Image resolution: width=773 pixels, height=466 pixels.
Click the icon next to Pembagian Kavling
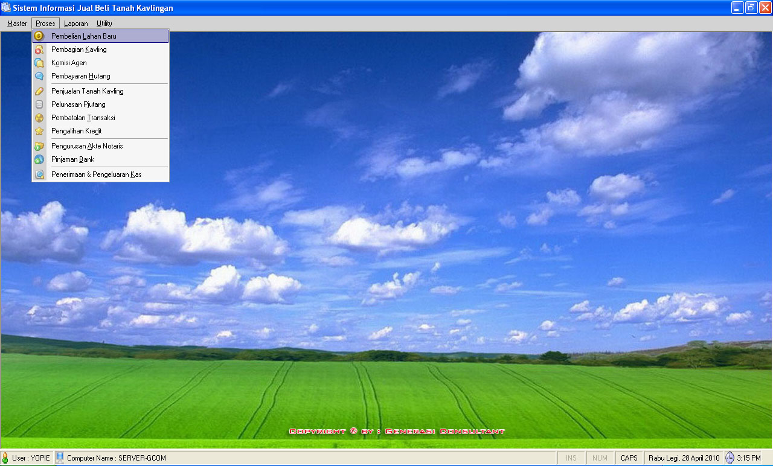39,49
